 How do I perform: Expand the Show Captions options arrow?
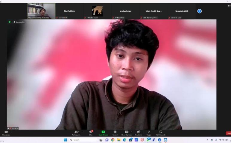pos(131,132)
